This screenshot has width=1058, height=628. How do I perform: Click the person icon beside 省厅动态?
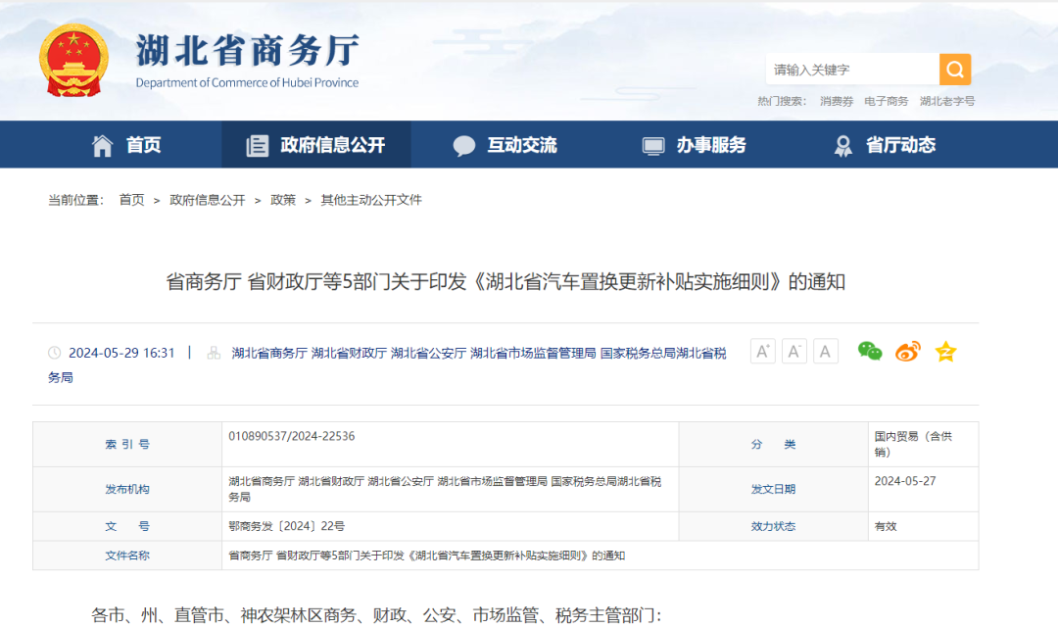click(842, 144)
